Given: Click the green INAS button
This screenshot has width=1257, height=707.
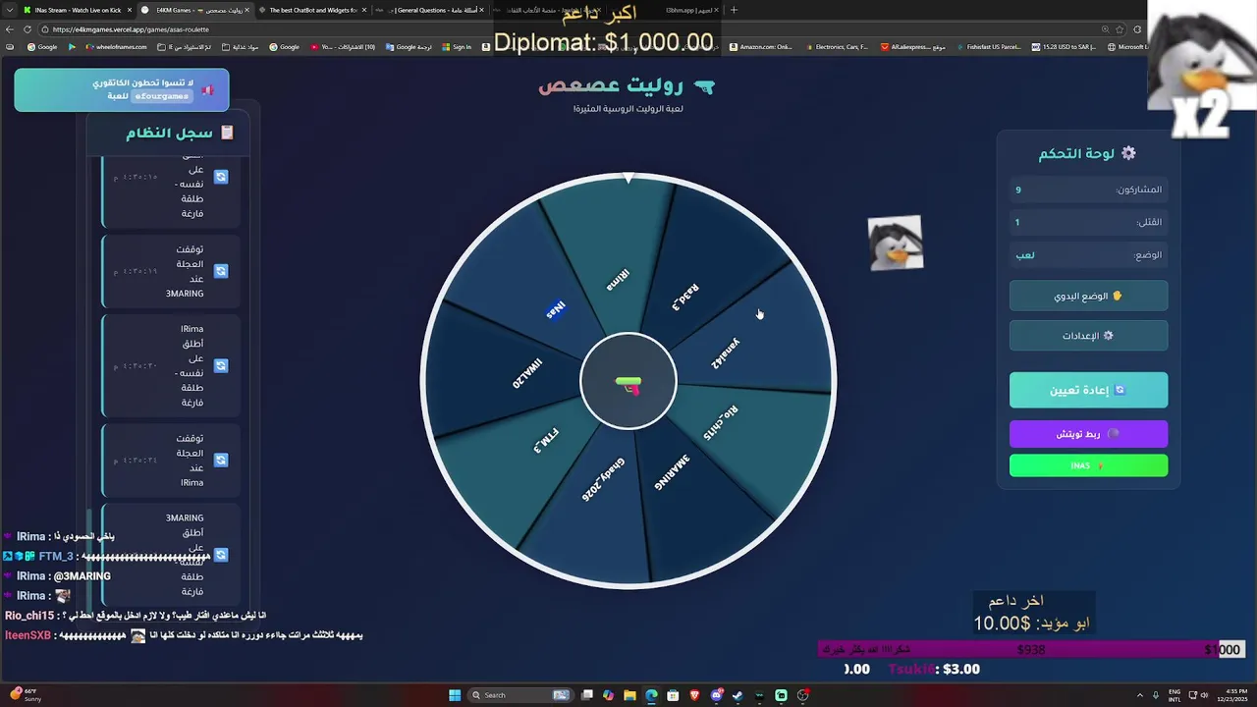Looking at the screenshot, I should tap(1088, 465).
